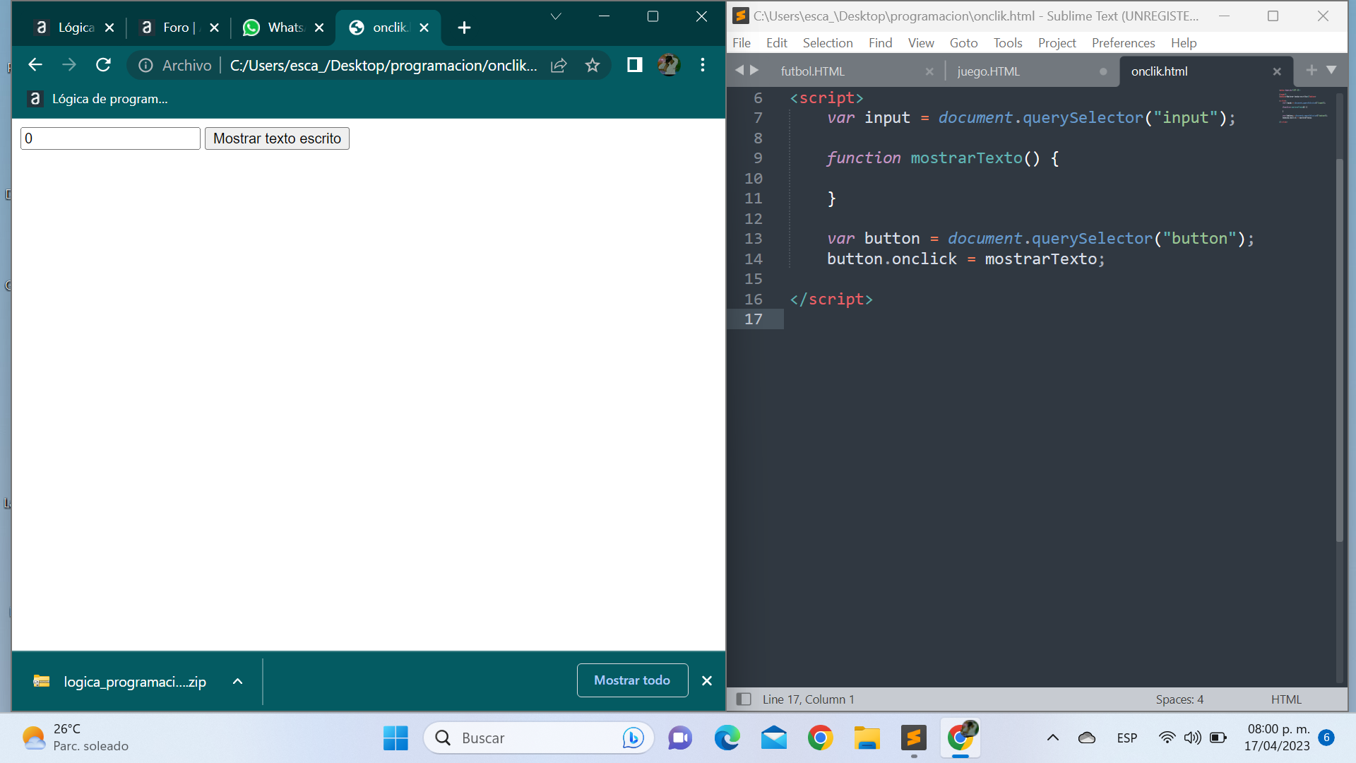1356x763 pixels.
Task: Open the Lógica de program... bookmark
Action: [x=97, y=99]
